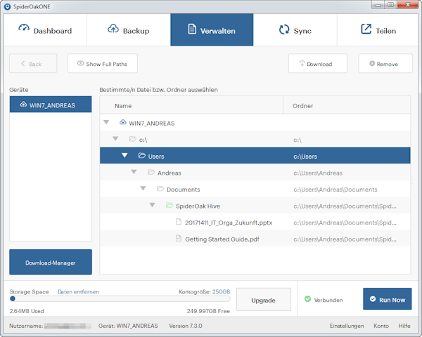Select the Documents folder row
The width and height of the screenshot is (422, 337).
(255, 189)
